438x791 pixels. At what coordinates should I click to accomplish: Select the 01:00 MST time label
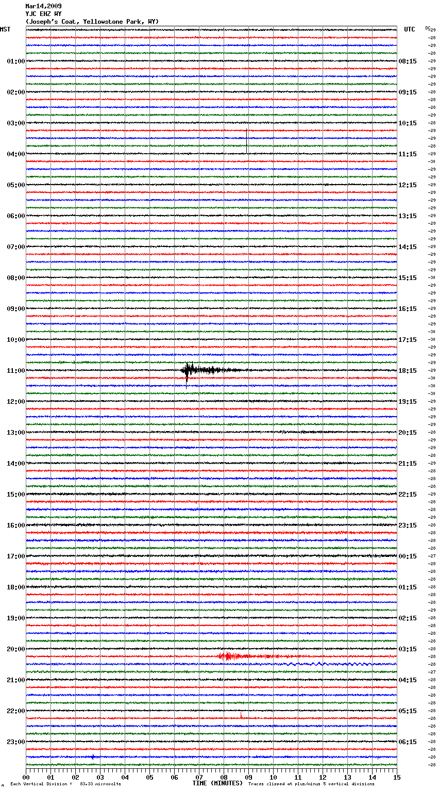[16, 61]
